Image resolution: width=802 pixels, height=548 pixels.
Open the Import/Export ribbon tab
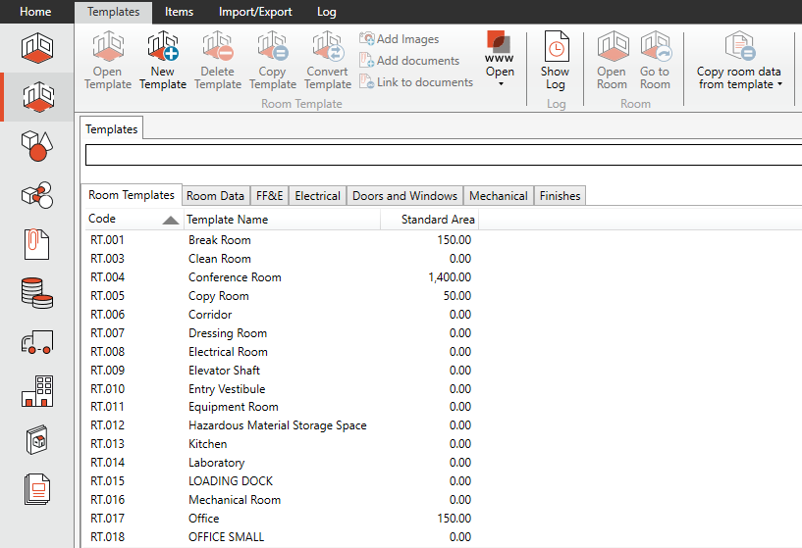(255, 12)
